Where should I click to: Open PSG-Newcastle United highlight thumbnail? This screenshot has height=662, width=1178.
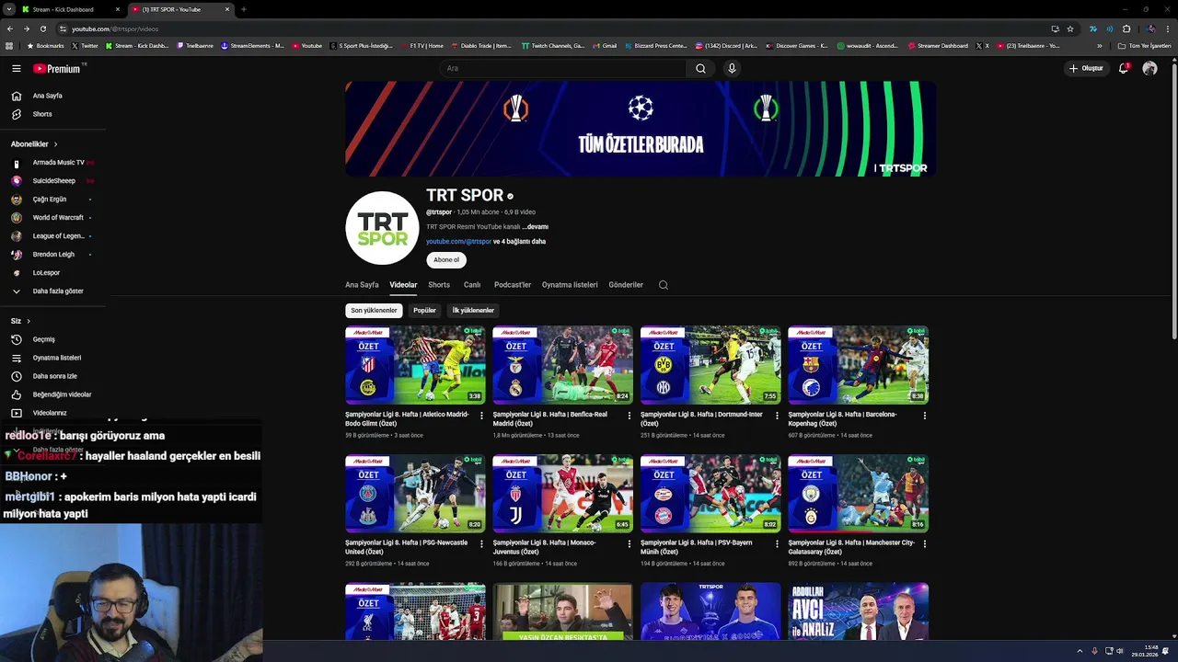click(415, 494)
